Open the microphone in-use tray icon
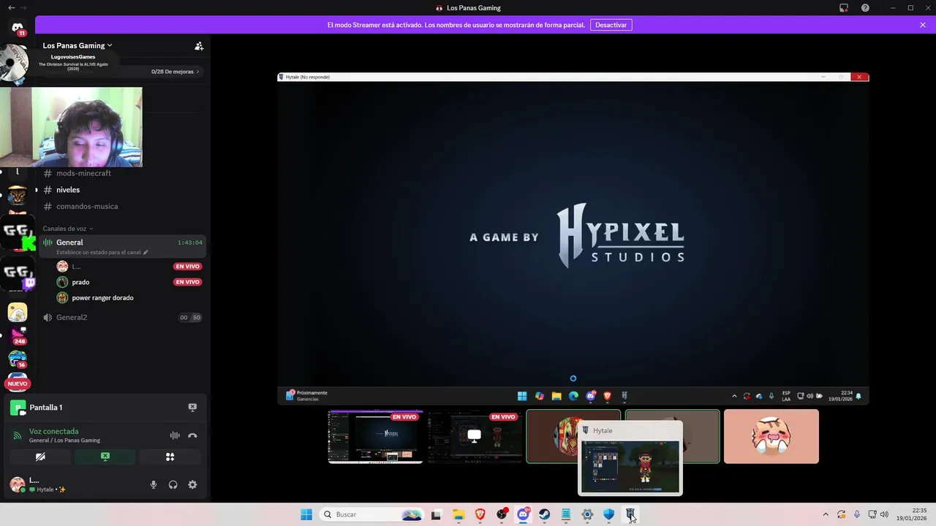 [856, 514]
